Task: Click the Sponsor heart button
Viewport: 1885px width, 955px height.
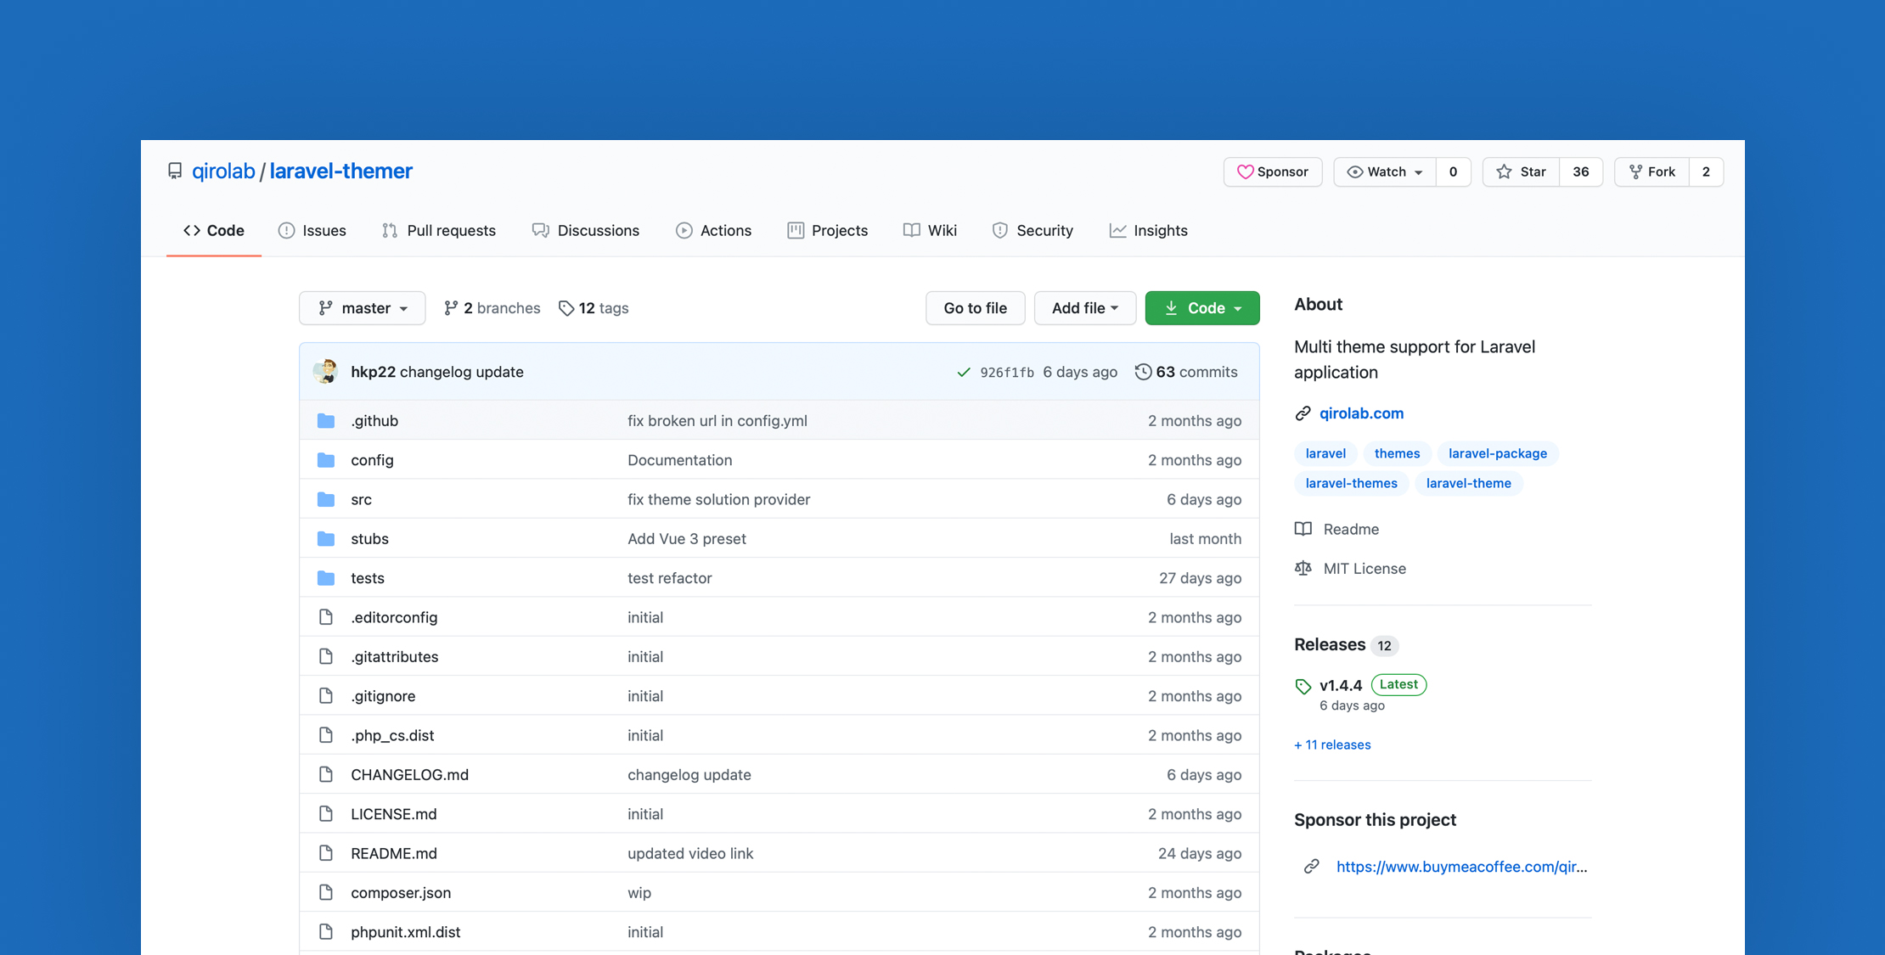Action: (1273, 171)
